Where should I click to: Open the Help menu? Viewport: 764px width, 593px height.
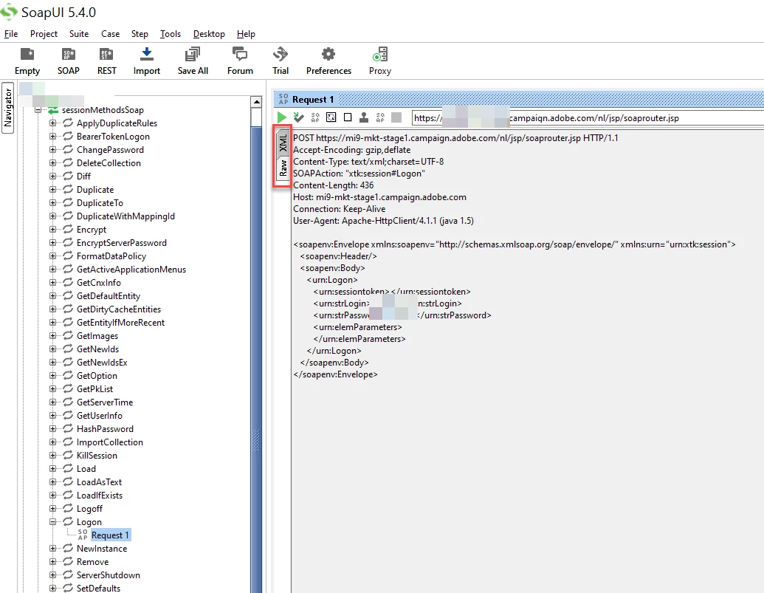tap(246, 34)
